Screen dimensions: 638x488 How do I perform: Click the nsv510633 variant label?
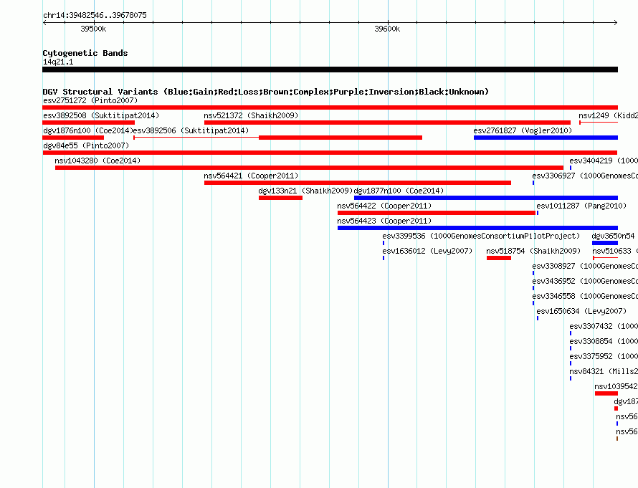pyautogui.click(x=614, y=251)
